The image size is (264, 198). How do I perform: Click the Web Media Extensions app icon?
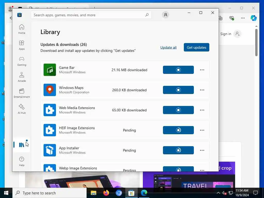(50, 110)
